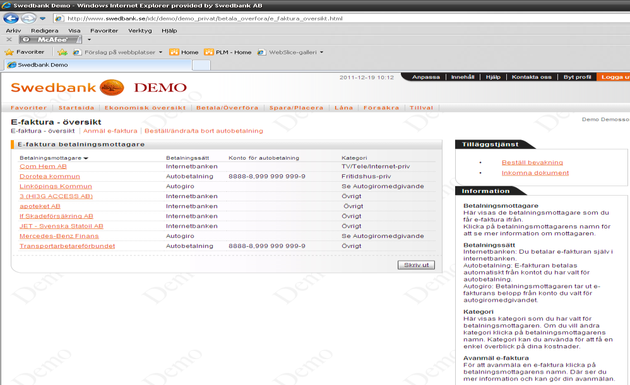Viewport: 630px width, 385px height.
Task: Open payee Com Hem AB
Action: [x=43, y=167]
